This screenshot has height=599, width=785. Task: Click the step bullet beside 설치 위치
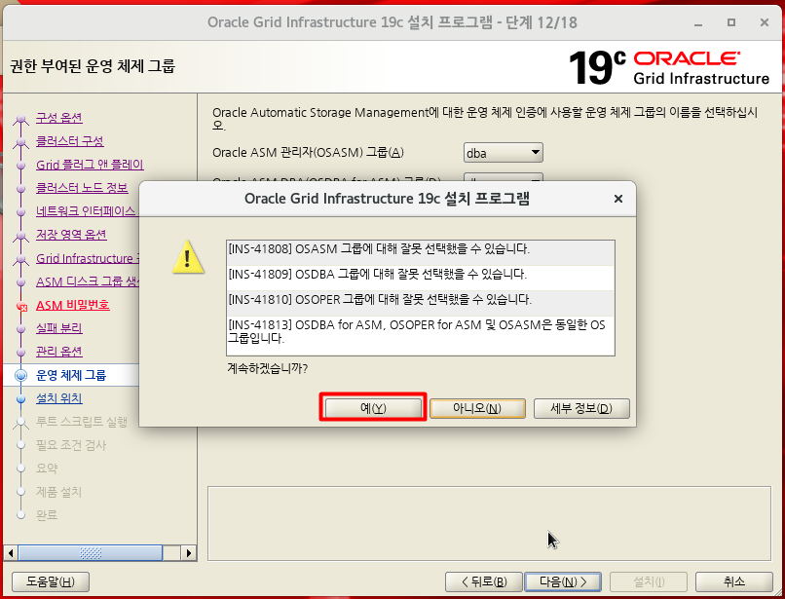coord(21,399)
